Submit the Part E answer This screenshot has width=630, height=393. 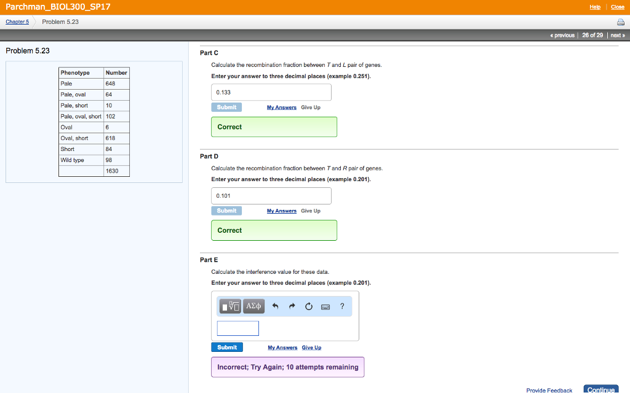point(227,348)
